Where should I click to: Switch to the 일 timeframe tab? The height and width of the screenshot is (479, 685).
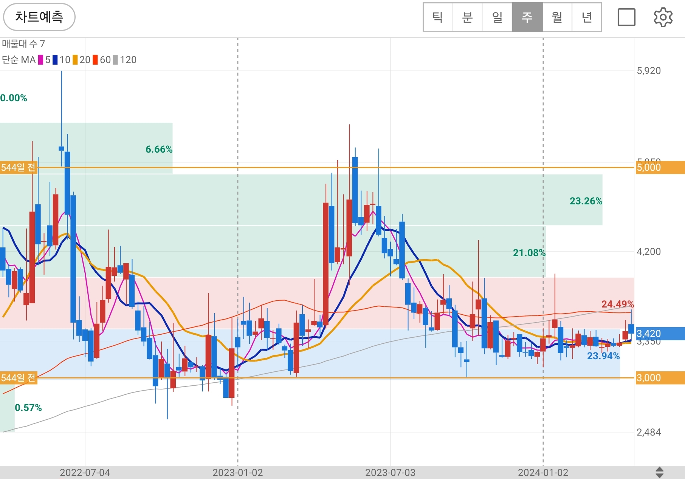(497, 17)
